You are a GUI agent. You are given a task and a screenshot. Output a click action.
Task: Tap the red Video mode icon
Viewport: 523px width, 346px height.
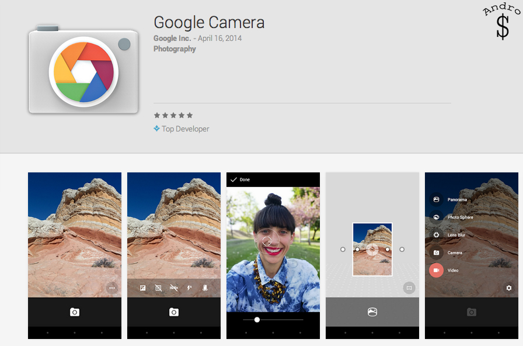(x=436, y=271)
